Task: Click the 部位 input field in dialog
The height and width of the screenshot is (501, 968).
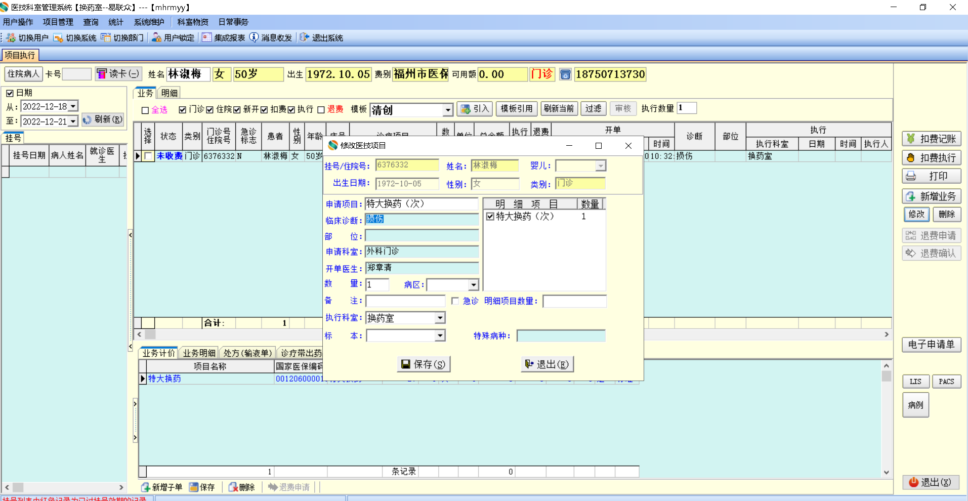Action: pos(422,236)
